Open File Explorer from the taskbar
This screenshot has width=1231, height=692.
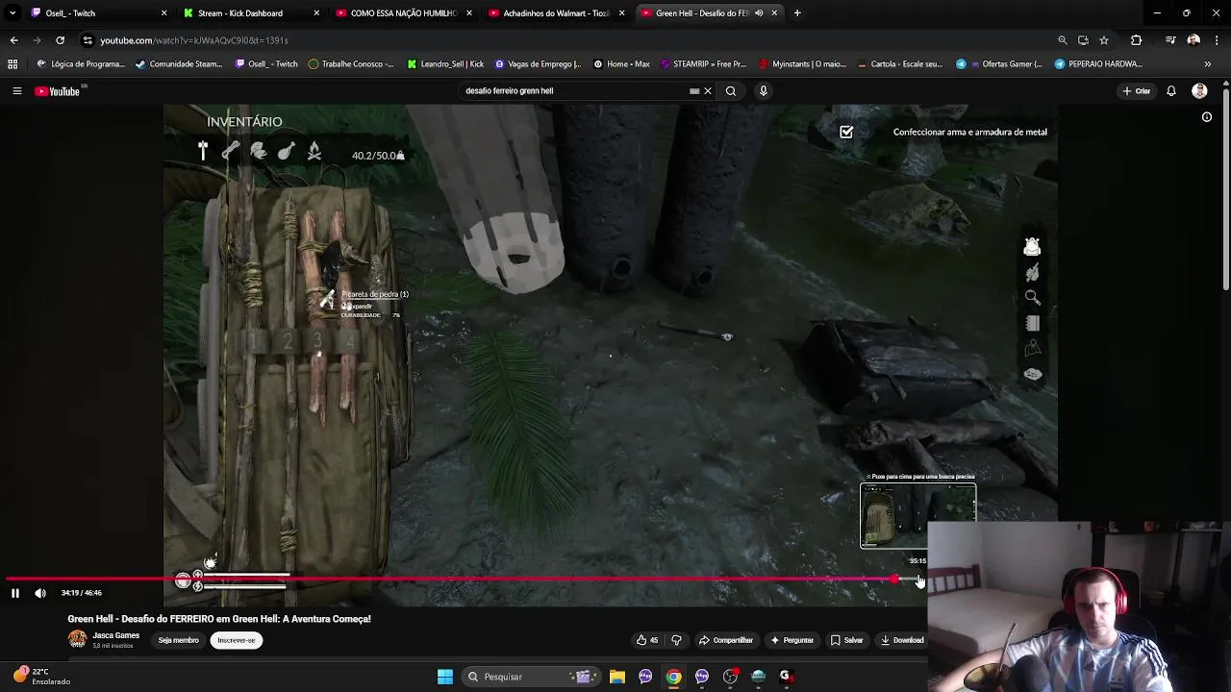tap(617, 677)
